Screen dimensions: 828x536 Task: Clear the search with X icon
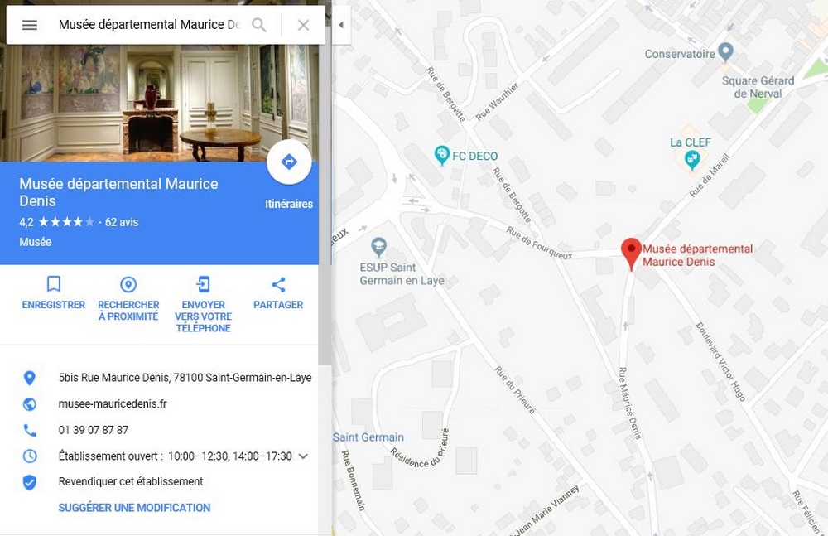303,25
